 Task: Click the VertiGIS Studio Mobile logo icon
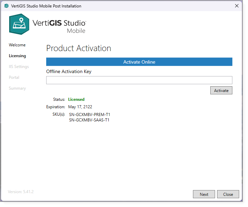point(19,24)
